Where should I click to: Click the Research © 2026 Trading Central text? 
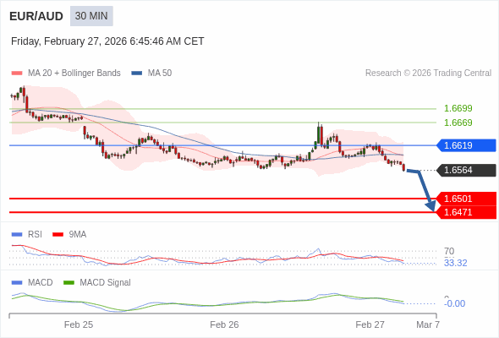point(428,74)
